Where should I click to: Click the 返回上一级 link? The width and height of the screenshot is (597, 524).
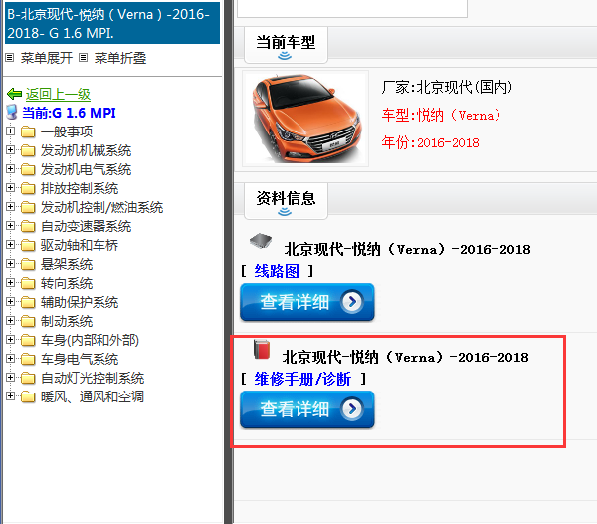pyautogui.click(x=58, y=94)
